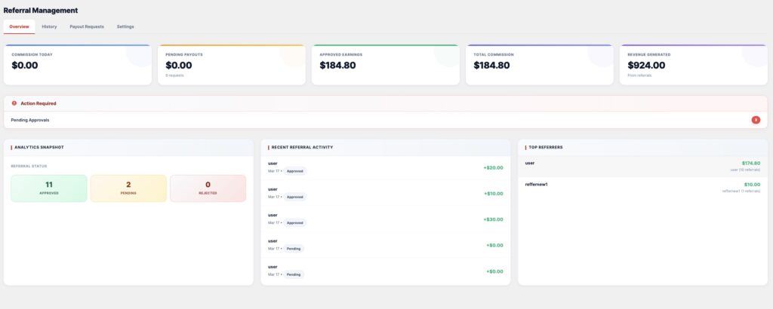Open the Settings tab
773x309 pixels.
(x=125, y=26)
